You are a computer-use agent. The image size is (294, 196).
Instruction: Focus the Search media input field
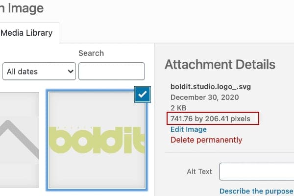(111, 72)
